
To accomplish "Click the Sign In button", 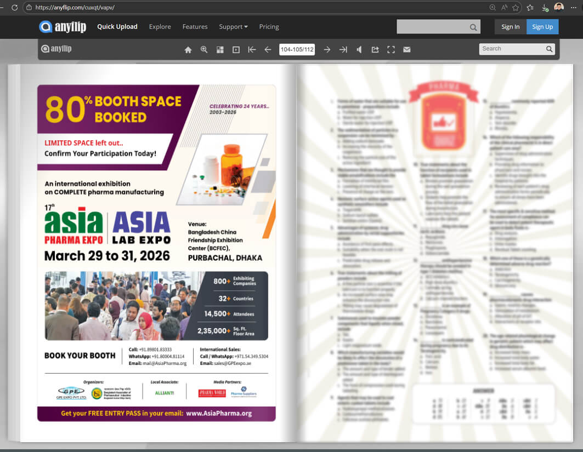I will (510, 27).
